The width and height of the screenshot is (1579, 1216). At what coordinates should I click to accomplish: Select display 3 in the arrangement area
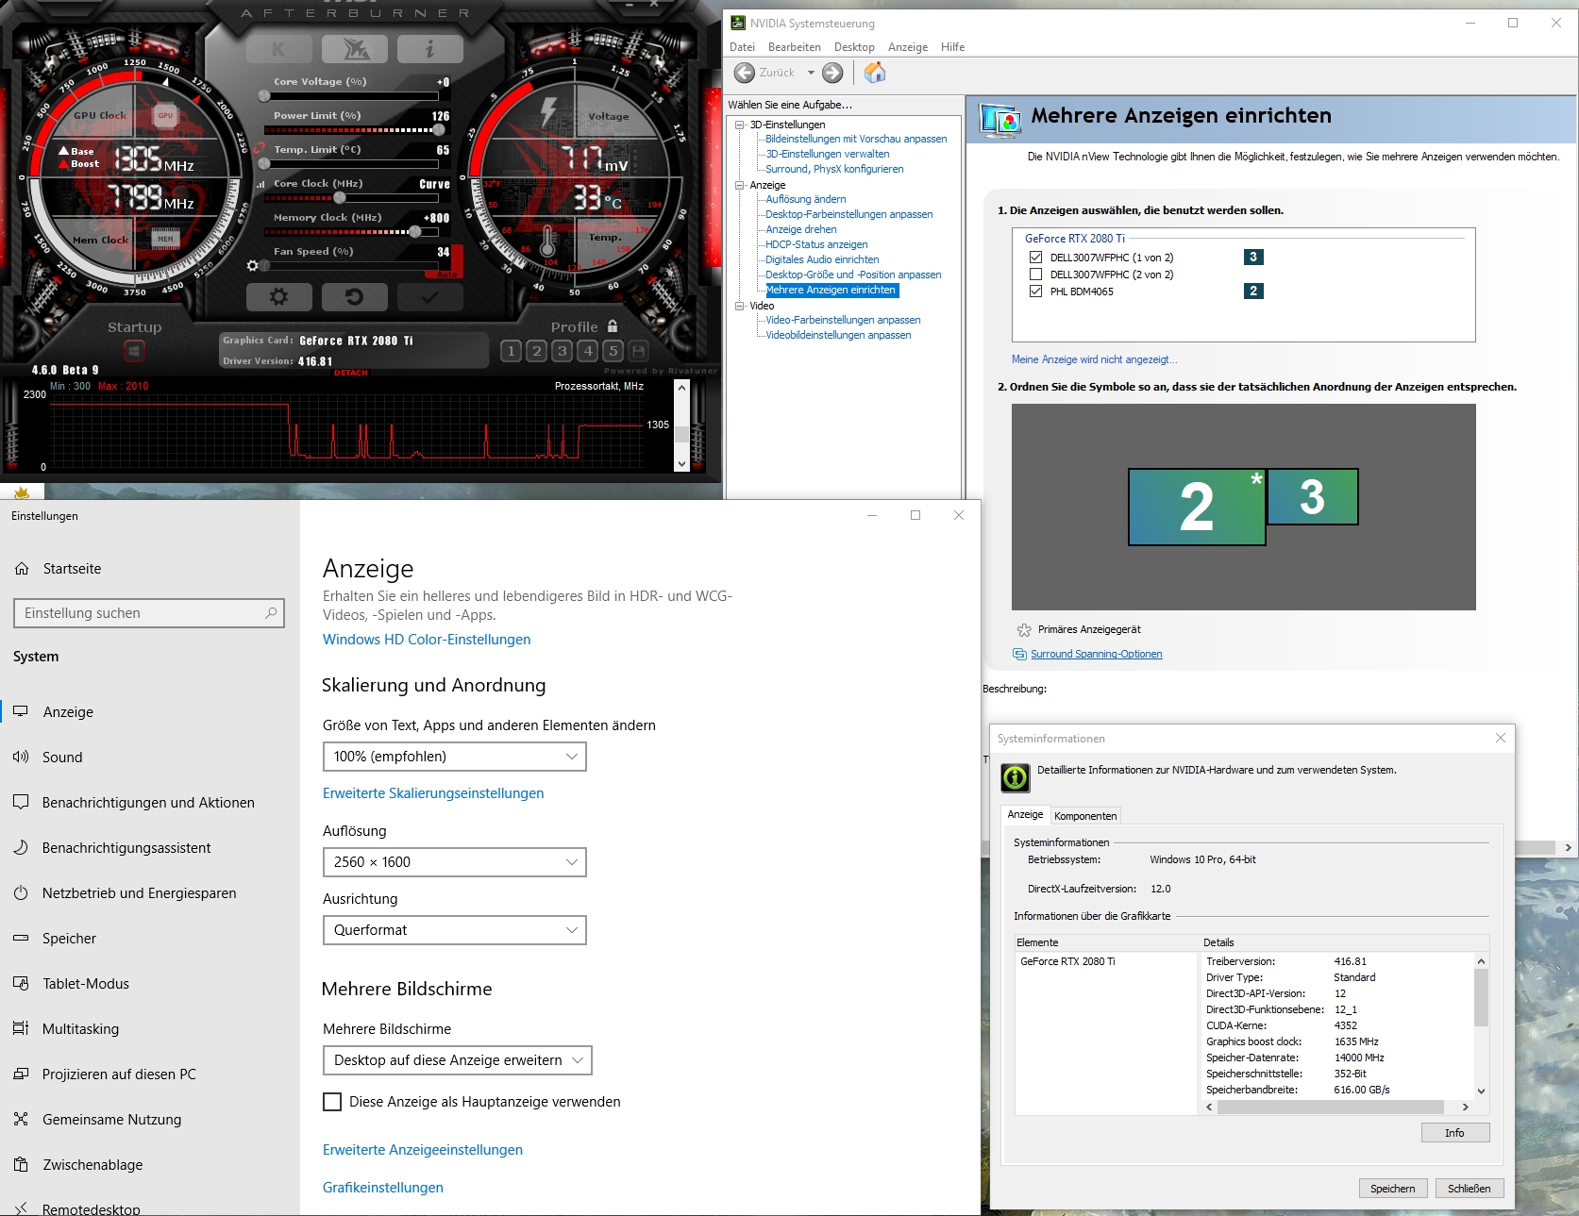coord(1313,496)
